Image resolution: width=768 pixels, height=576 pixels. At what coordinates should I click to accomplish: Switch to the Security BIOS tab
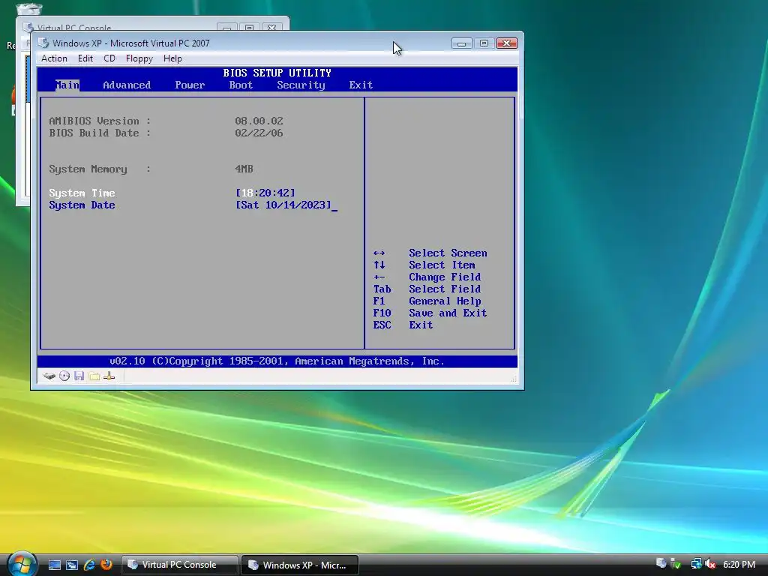click(x=301, y=85)
